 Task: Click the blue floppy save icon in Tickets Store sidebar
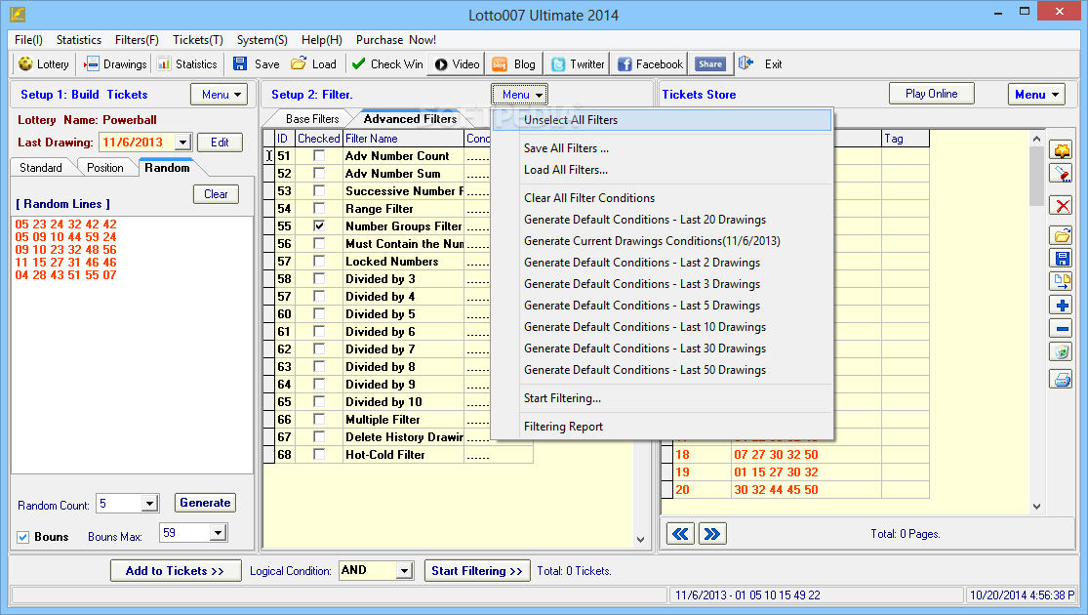pos(1061,259)
